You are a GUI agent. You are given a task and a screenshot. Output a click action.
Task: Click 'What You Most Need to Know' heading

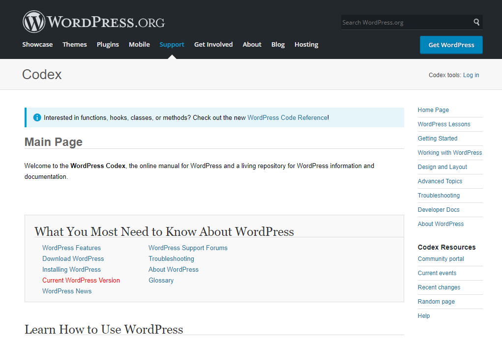click(x=164, y=231)
